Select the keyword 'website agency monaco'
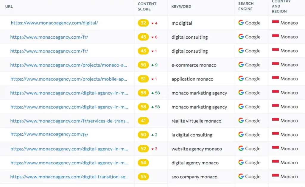 tap(197, 149)
